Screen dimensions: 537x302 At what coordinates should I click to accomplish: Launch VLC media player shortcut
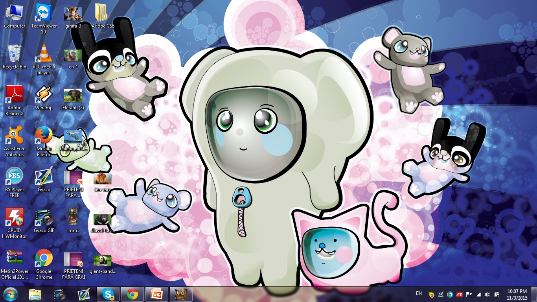click(44, 60)
